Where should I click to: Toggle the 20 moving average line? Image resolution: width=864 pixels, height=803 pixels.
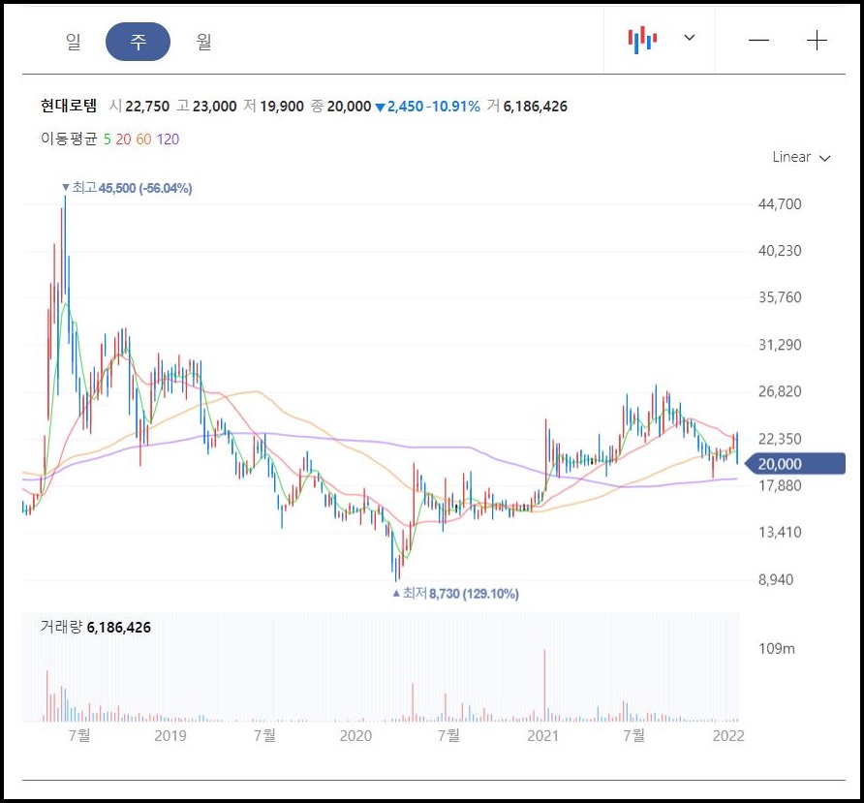click(123, 139)
